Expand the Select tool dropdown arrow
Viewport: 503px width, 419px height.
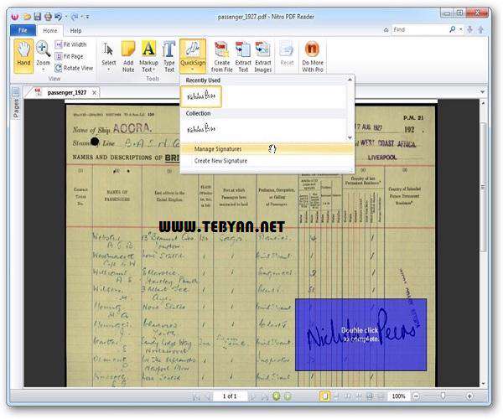click(x=108, y=70)
